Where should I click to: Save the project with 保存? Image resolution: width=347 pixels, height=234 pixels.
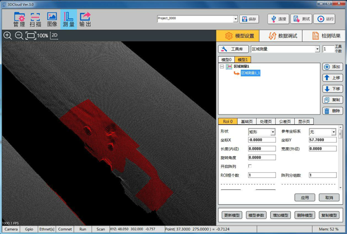pyautogui.click(x=249, y=19)
